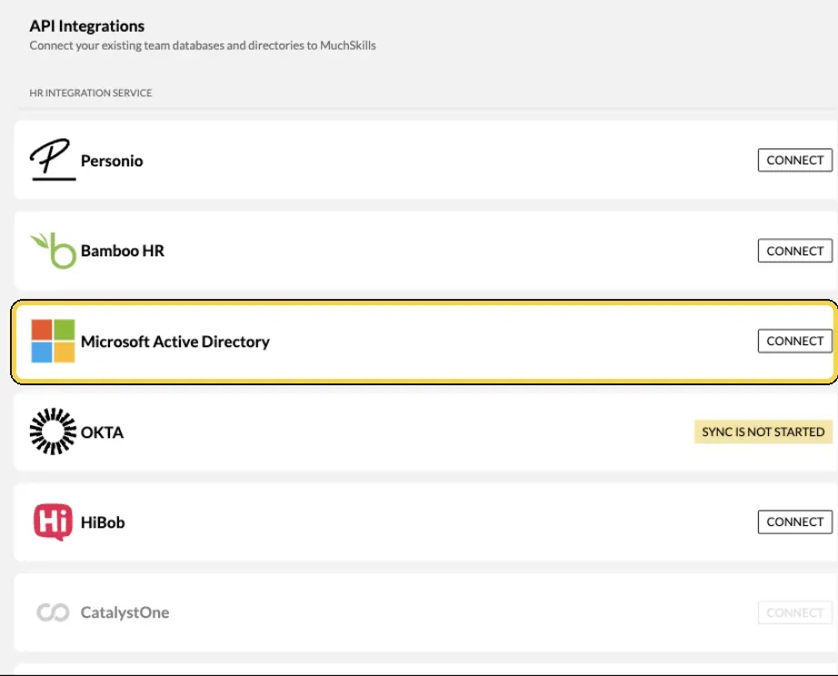Select the Personio name text
This screenshot has width=838, height=676.
click(112, 161)
